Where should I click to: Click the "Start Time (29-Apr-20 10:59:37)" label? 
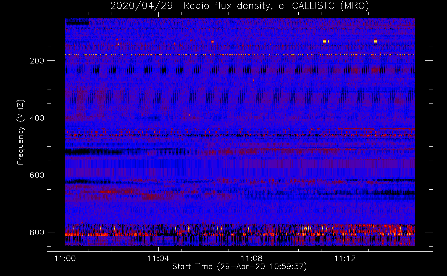240,267
